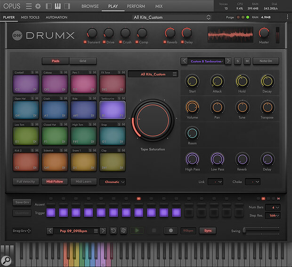Image resolution: width=292 pixels, height=267 pixels.
Task: Toggle the Crush effect power button
Action: coord(120,42)
